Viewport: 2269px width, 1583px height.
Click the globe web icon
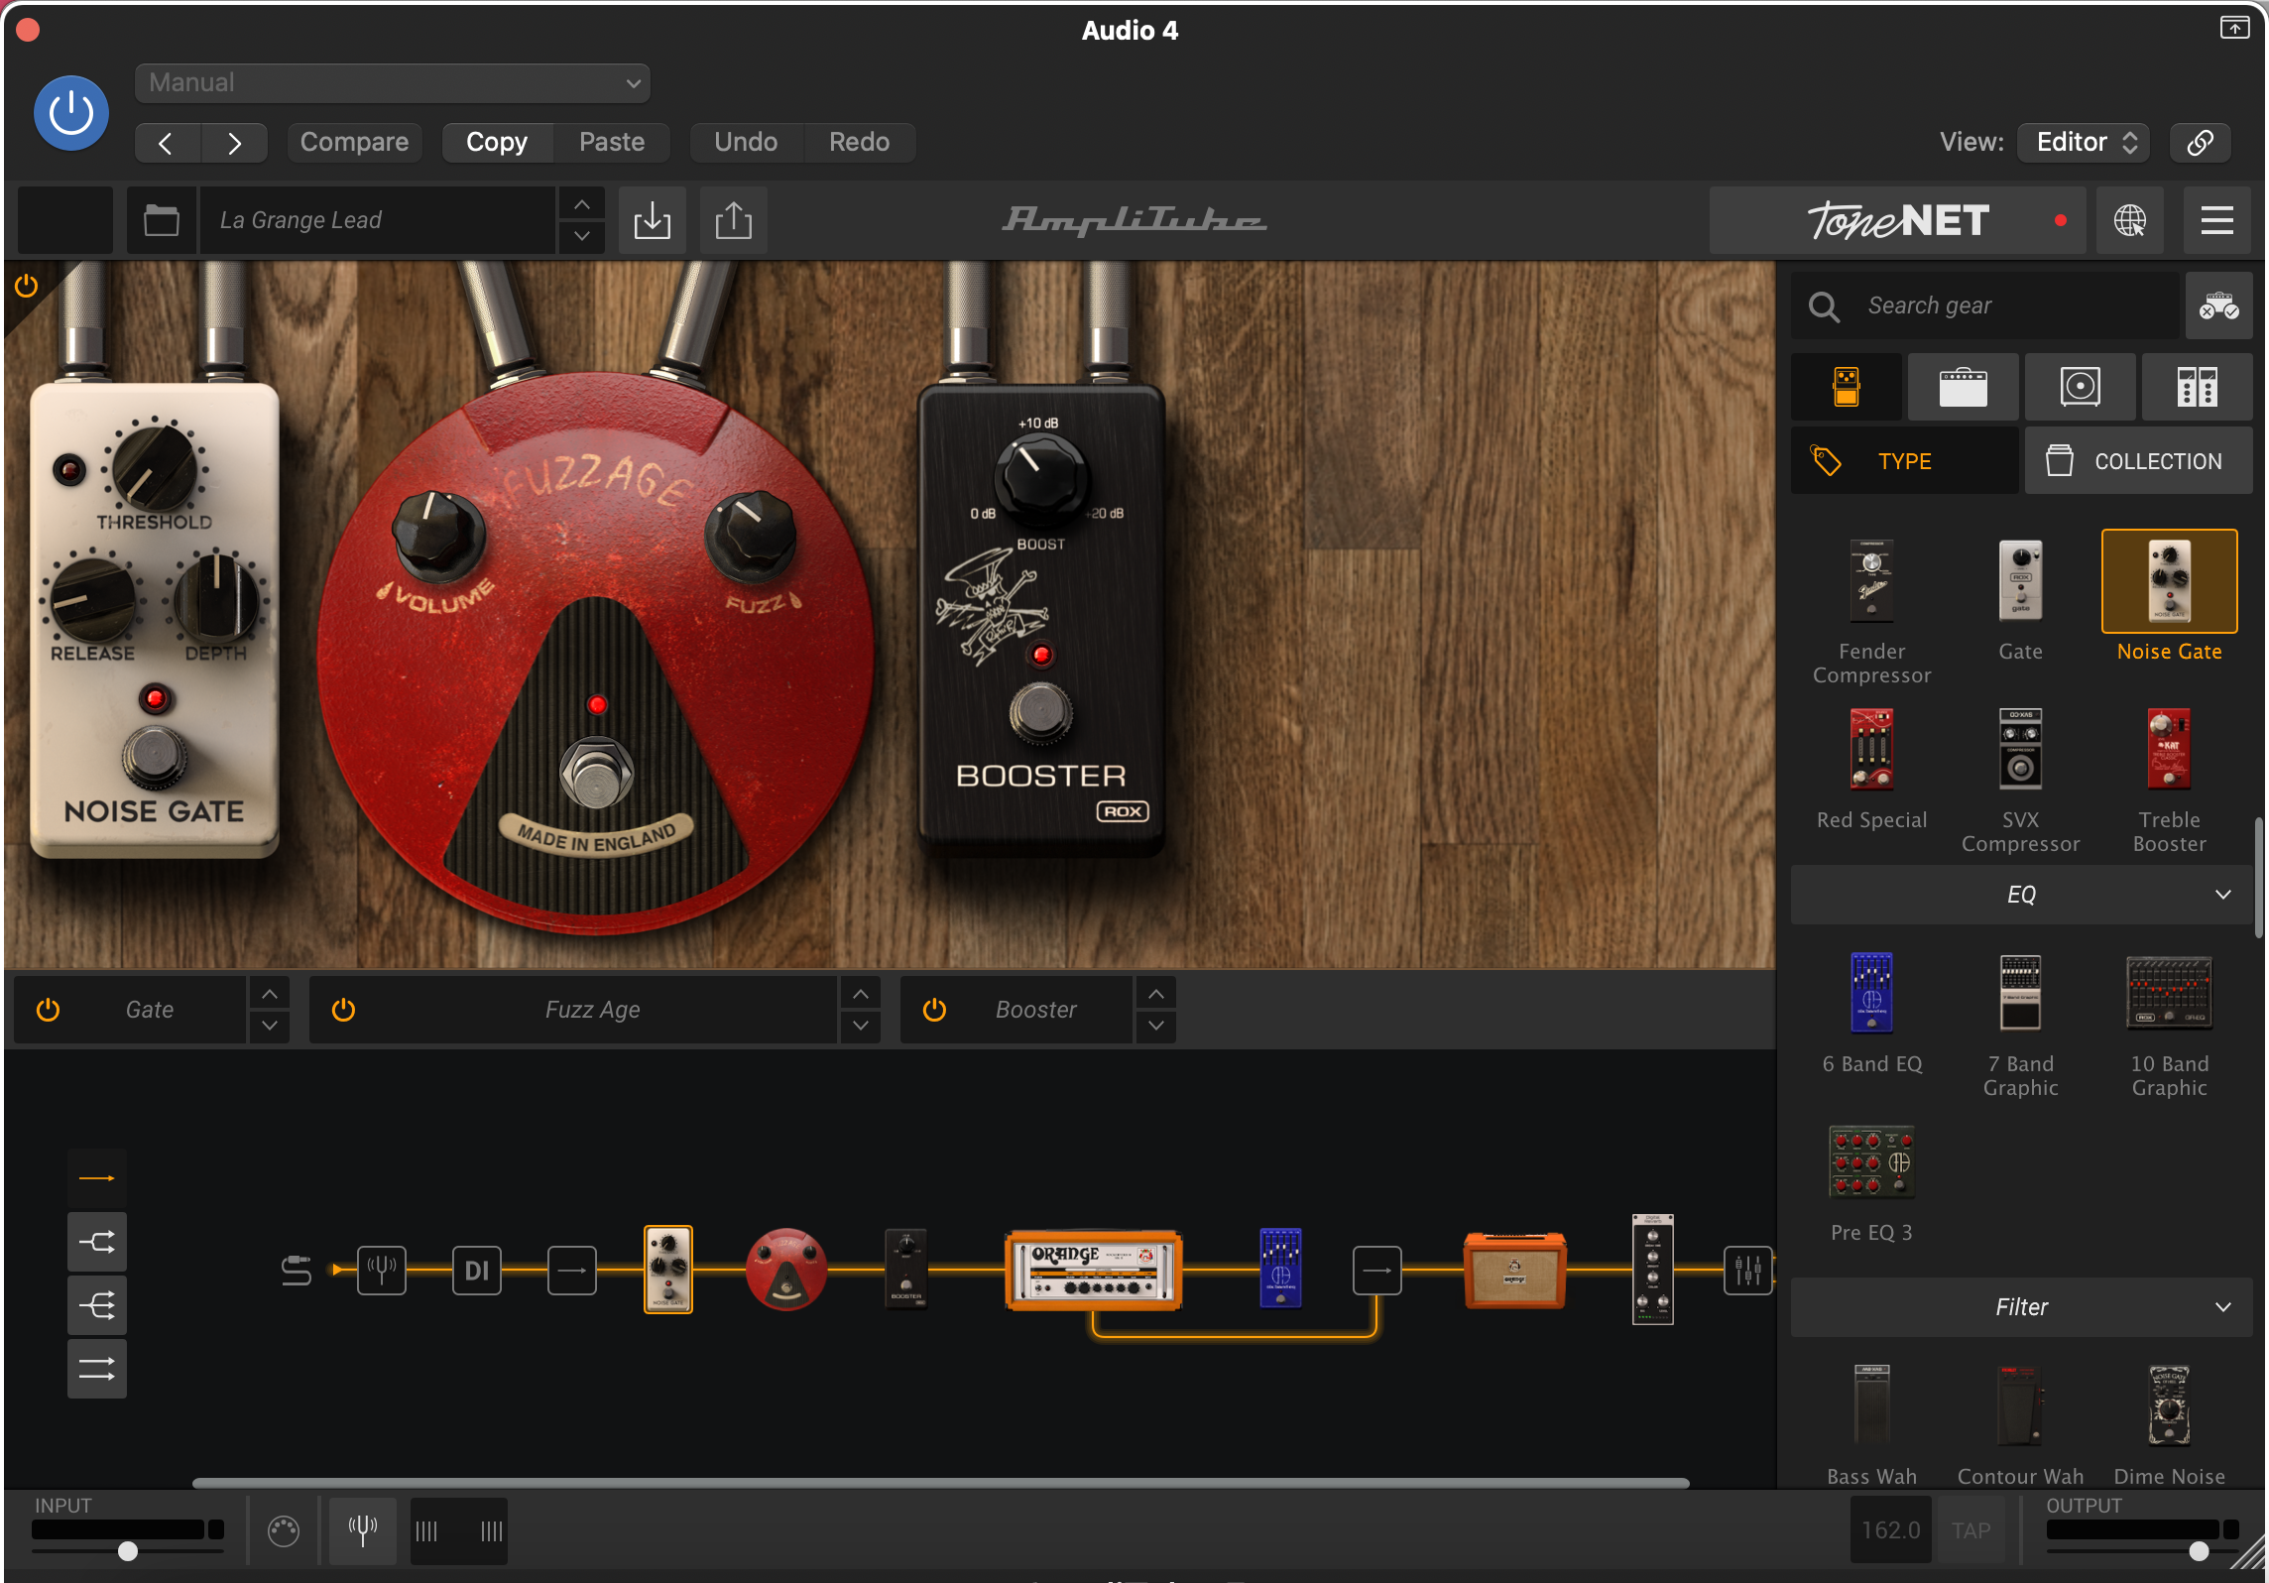click(x=2129, y=220)
